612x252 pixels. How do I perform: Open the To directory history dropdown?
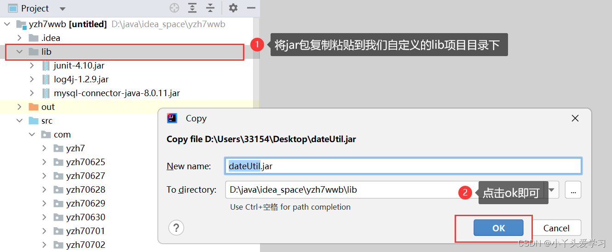click(x=553, y=189)
